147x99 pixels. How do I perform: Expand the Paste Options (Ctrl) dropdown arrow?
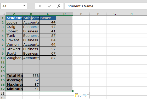(x=88, y=95)
